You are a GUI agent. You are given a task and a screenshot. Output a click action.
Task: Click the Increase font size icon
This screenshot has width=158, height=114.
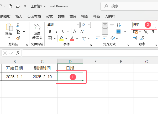(75, 31)
